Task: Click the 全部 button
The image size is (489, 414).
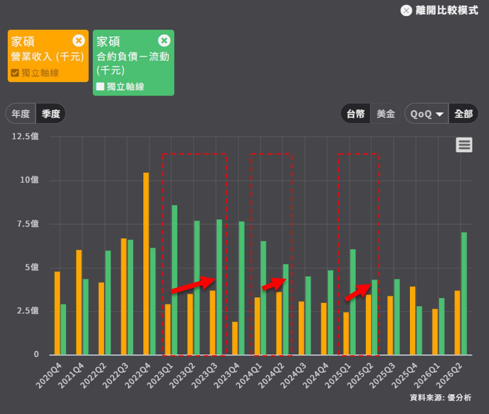Action: [463, 114]
